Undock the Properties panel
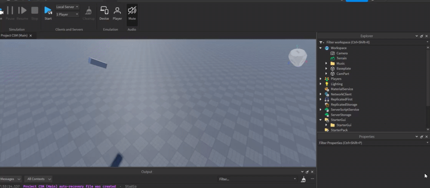 pyautogui.click(x=422, y=136)
